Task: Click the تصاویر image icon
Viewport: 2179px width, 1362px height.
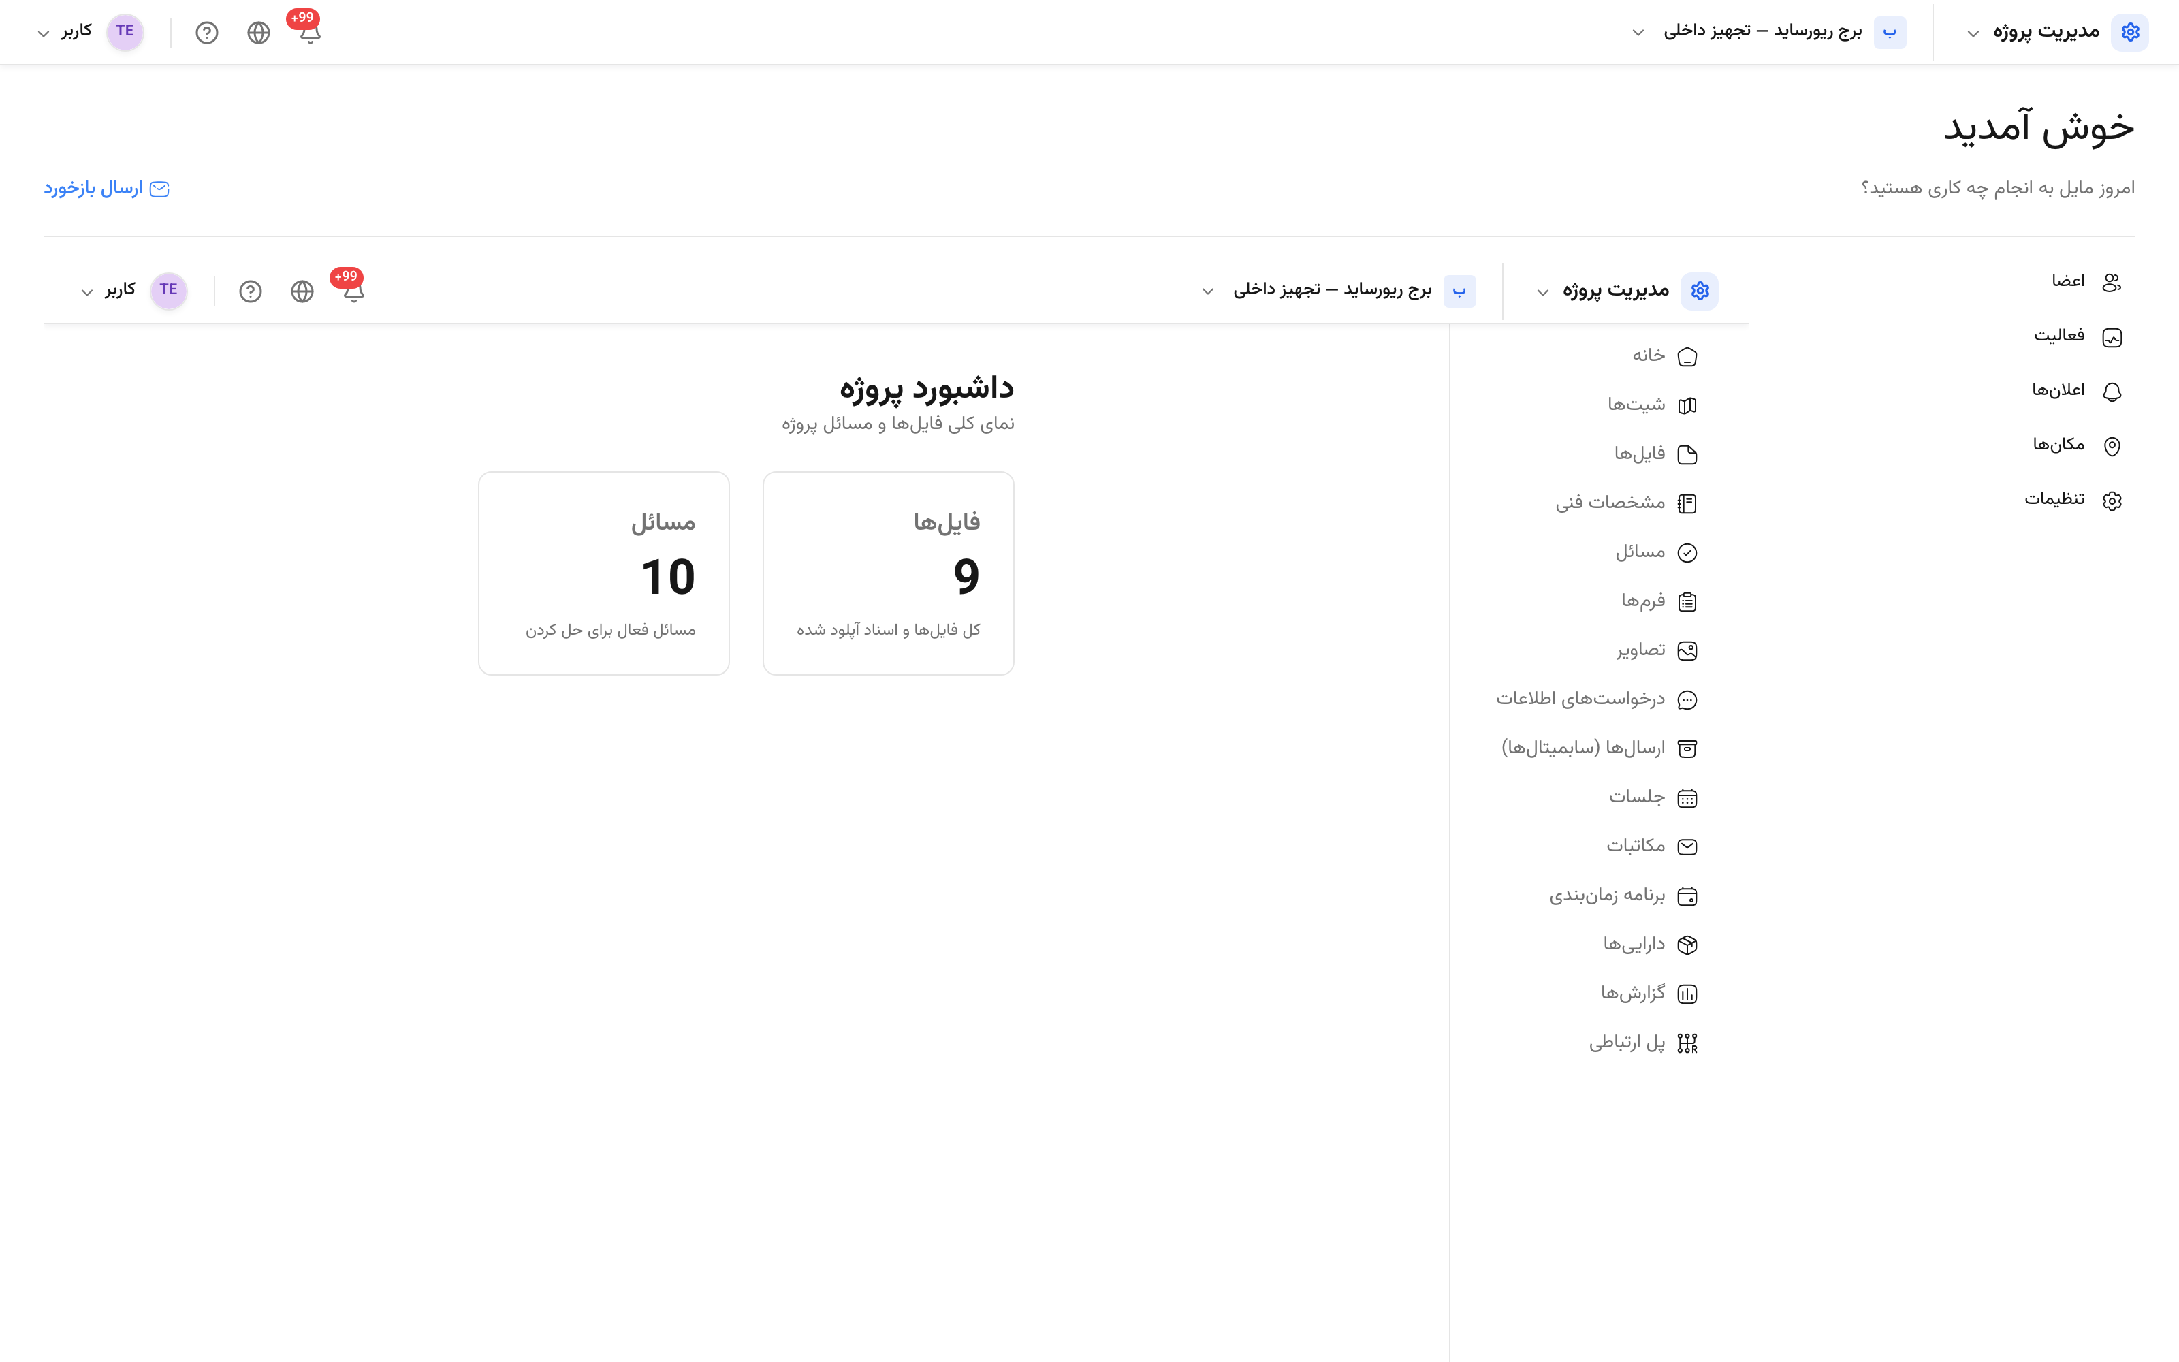Action: click(x=1687, y=650)
